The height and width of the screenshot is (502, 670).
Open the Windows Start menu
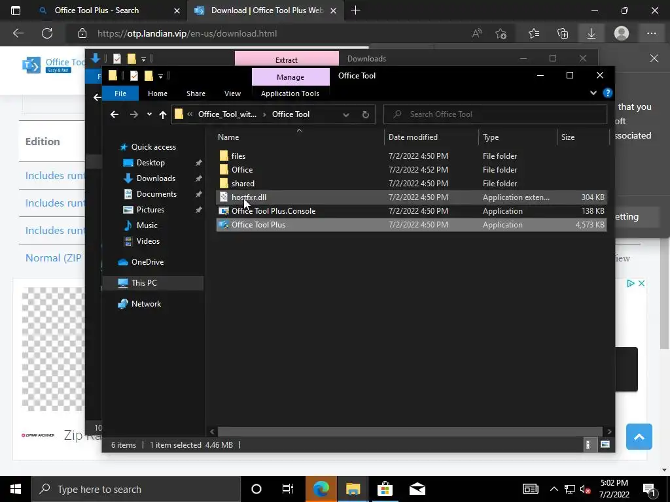[x=16, y=489]
